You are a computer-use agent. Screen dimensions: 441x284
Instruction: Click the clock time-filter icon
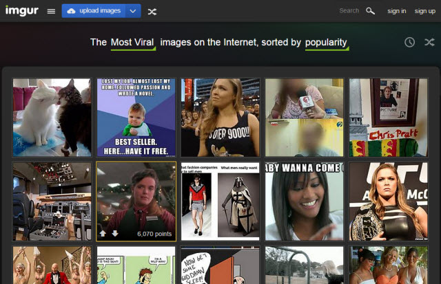tap(409, 43)
